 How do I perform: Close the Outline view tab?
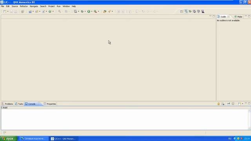pyautogui.click(x=228, y=16)
